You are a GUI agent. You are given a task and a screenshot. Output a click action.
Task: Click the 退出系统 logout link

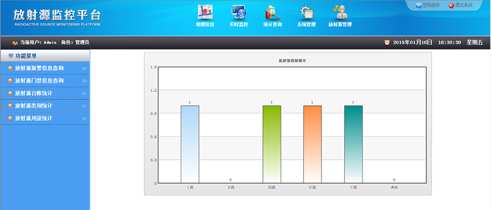tap(460, 5)
